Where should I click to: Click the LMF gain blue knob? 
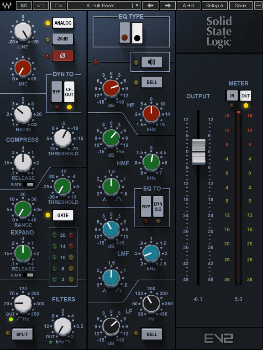click(x=111, y=229)
